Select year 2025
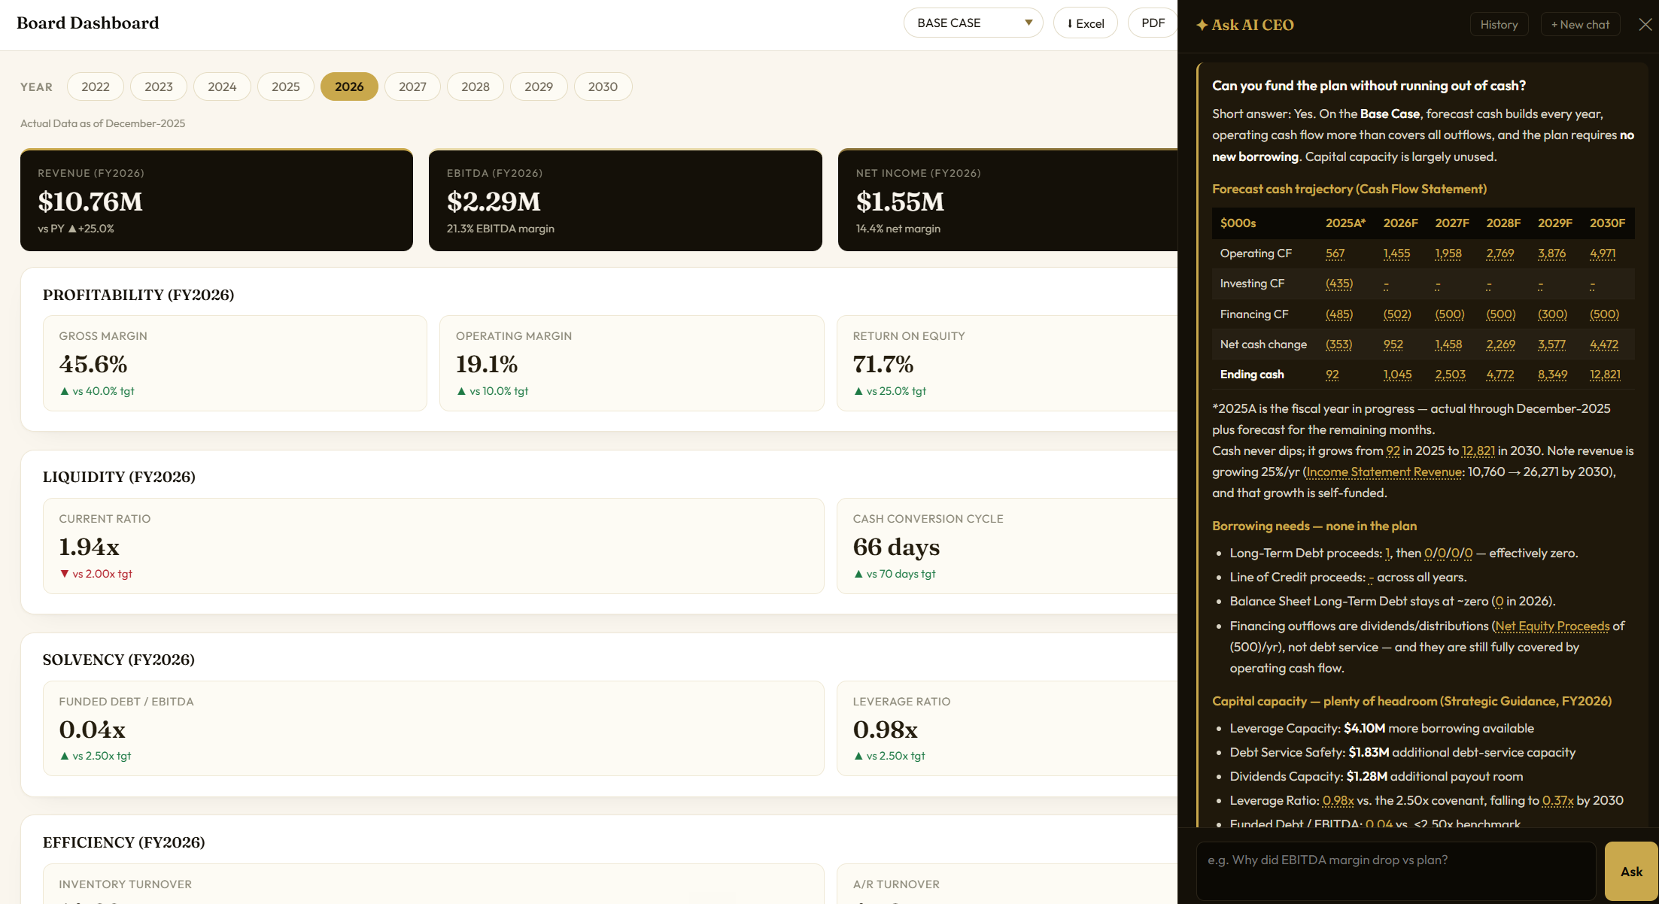 coord(286,86)
